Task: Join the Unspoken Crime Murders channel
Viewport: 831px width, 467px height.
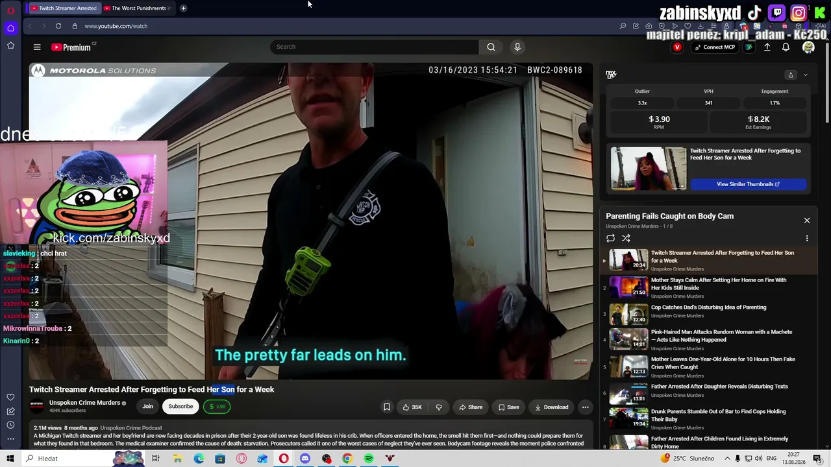Action: tap(147, 407)
